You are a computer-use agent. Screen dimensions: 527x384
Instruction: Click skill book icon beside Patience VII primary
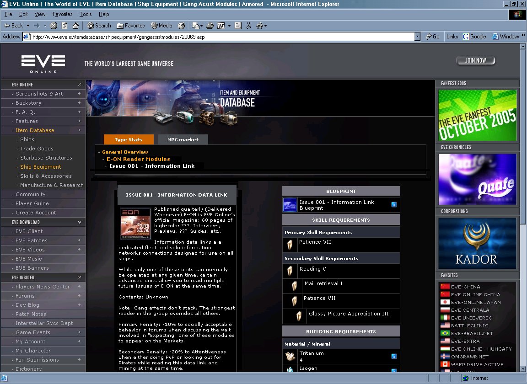(x=290, y=245)
